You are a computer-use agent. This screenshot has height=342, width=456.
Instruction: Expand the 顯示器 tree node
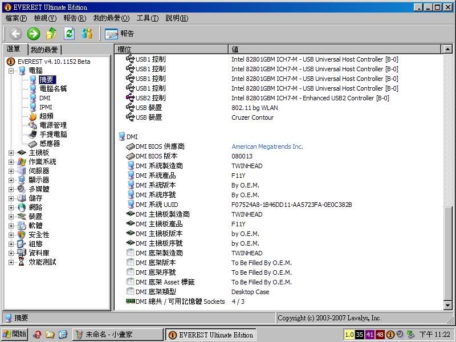11,180
